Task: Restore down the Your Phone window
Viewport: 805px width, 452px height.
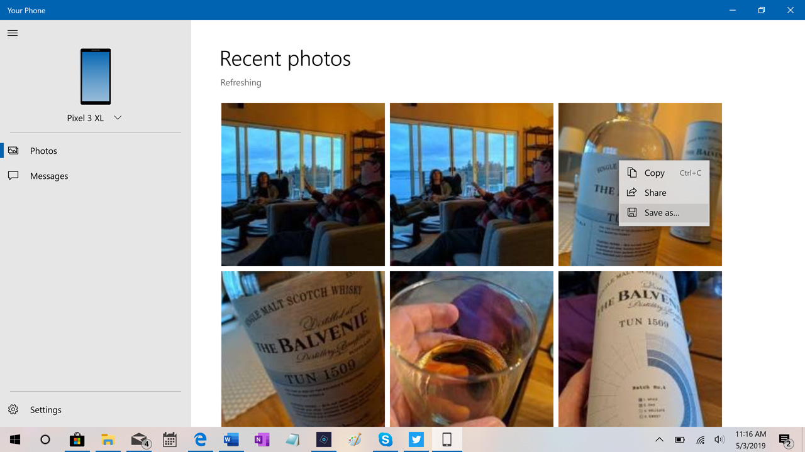Action: (x=762, y=10)
